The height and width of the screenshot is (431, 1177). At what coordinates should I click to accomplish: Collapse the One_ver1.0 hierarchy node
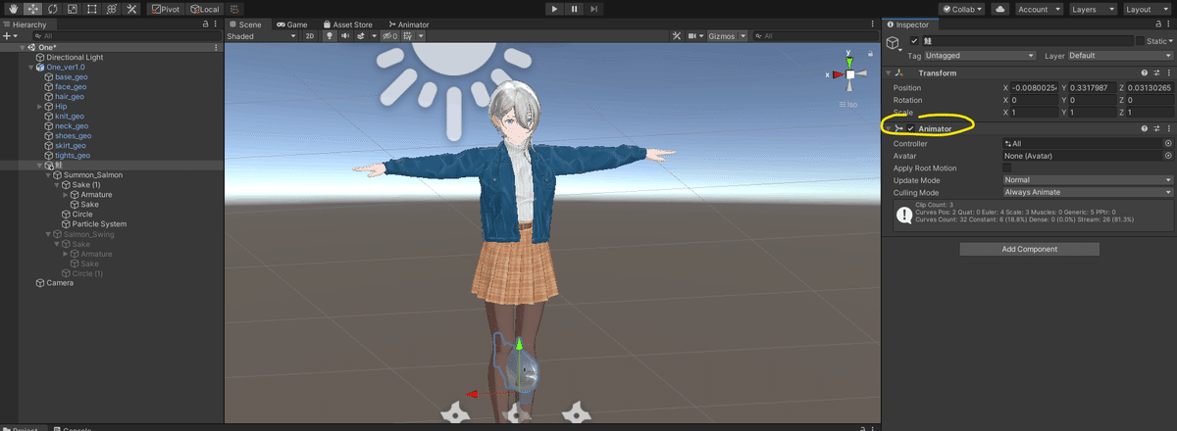tap(30, 68)
